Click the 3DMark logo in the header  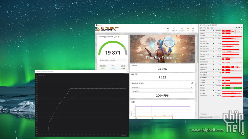coord(107,29)
